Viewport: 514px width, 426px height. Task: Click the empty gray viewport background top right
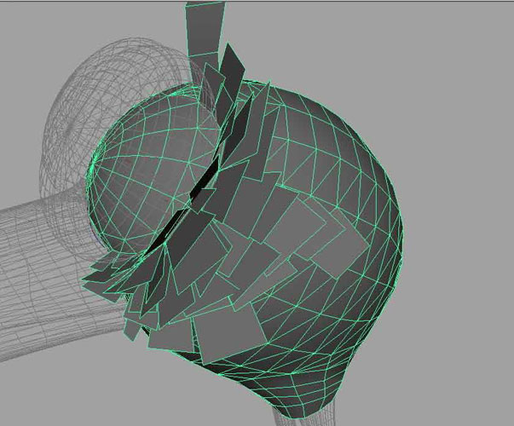click(426, 43)
